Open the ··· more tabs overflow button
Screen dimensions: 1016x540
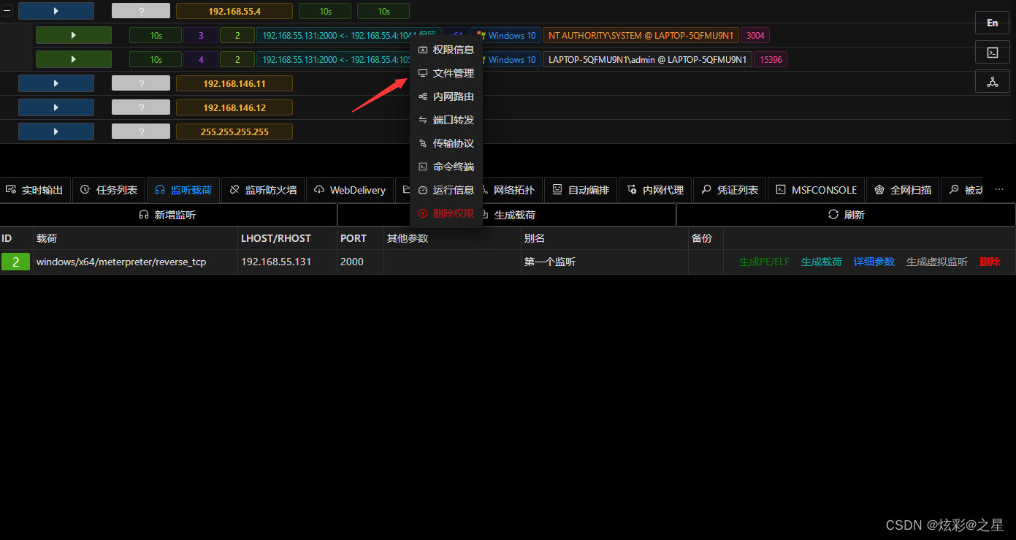pyautogui.click(x=999, y=190)
